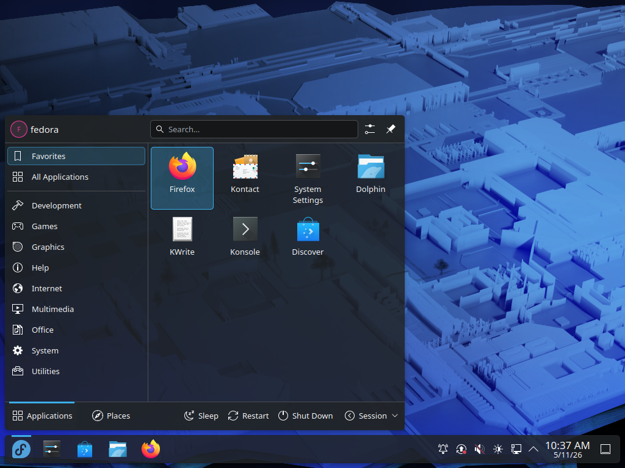Click the clock showing 10:37 AM
The image size is (625, 468).
(568, 450)
